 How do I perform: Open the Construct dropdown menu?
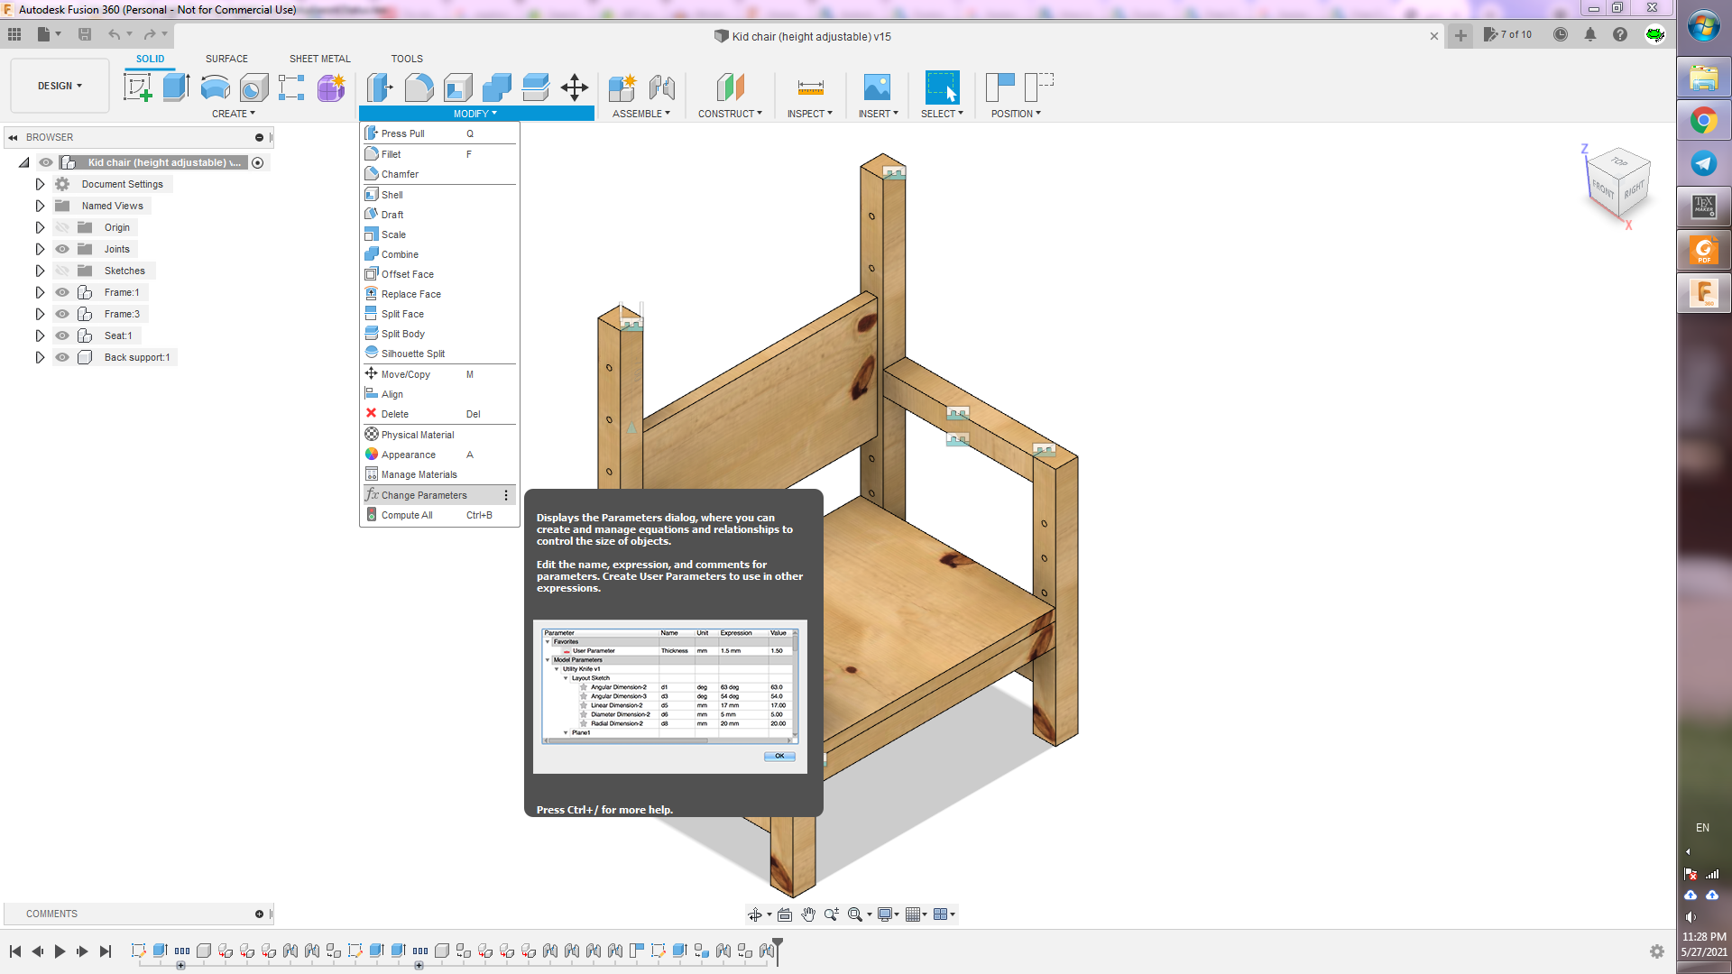point(731,113)
